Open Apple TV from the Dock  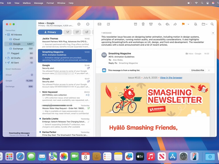click(x=140, y=156)
